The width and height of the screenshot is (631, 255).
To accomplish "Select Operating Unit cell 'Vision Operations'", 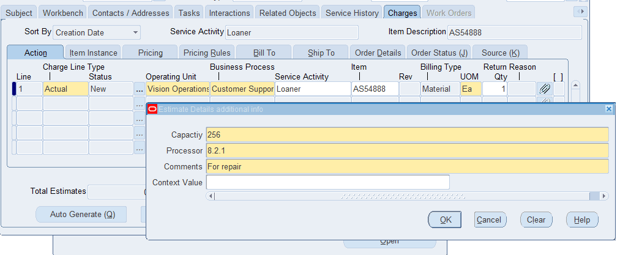I will click(178, 89).
